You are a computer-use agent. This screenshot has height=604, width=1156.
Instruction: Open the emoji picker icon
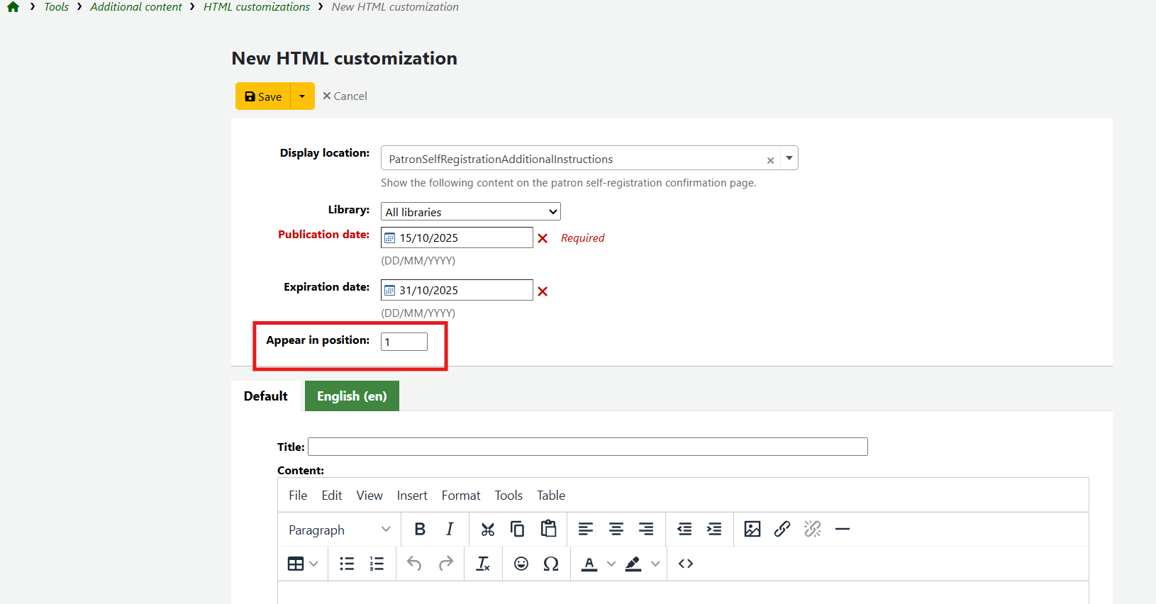(521, 564)
